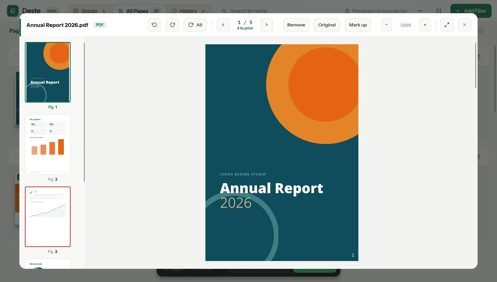The height and width of the screenshot is (282, 497).
Task: Open the more options ellipsis menu
Action: [420, 11]
